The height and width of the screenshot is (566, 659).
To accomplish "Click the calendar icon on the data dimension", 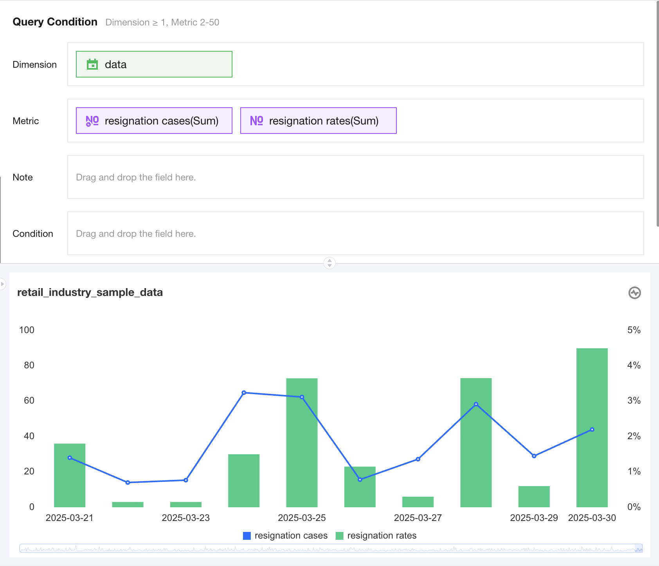I will (92, 64).
